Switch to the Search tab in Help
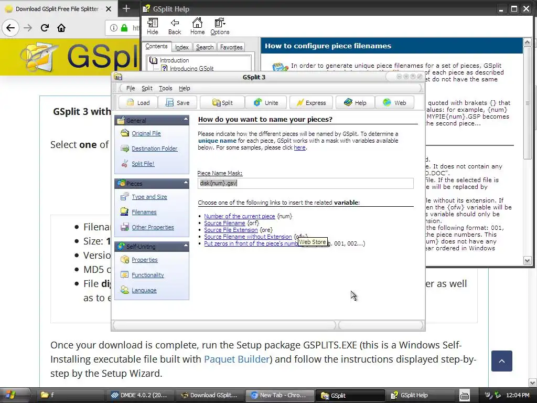 coord(205,47)
